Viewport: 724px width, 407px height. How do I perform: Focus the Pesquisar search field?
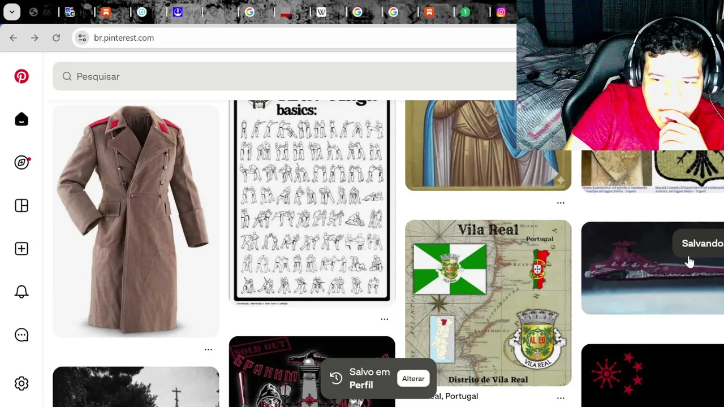coord(285,76)
